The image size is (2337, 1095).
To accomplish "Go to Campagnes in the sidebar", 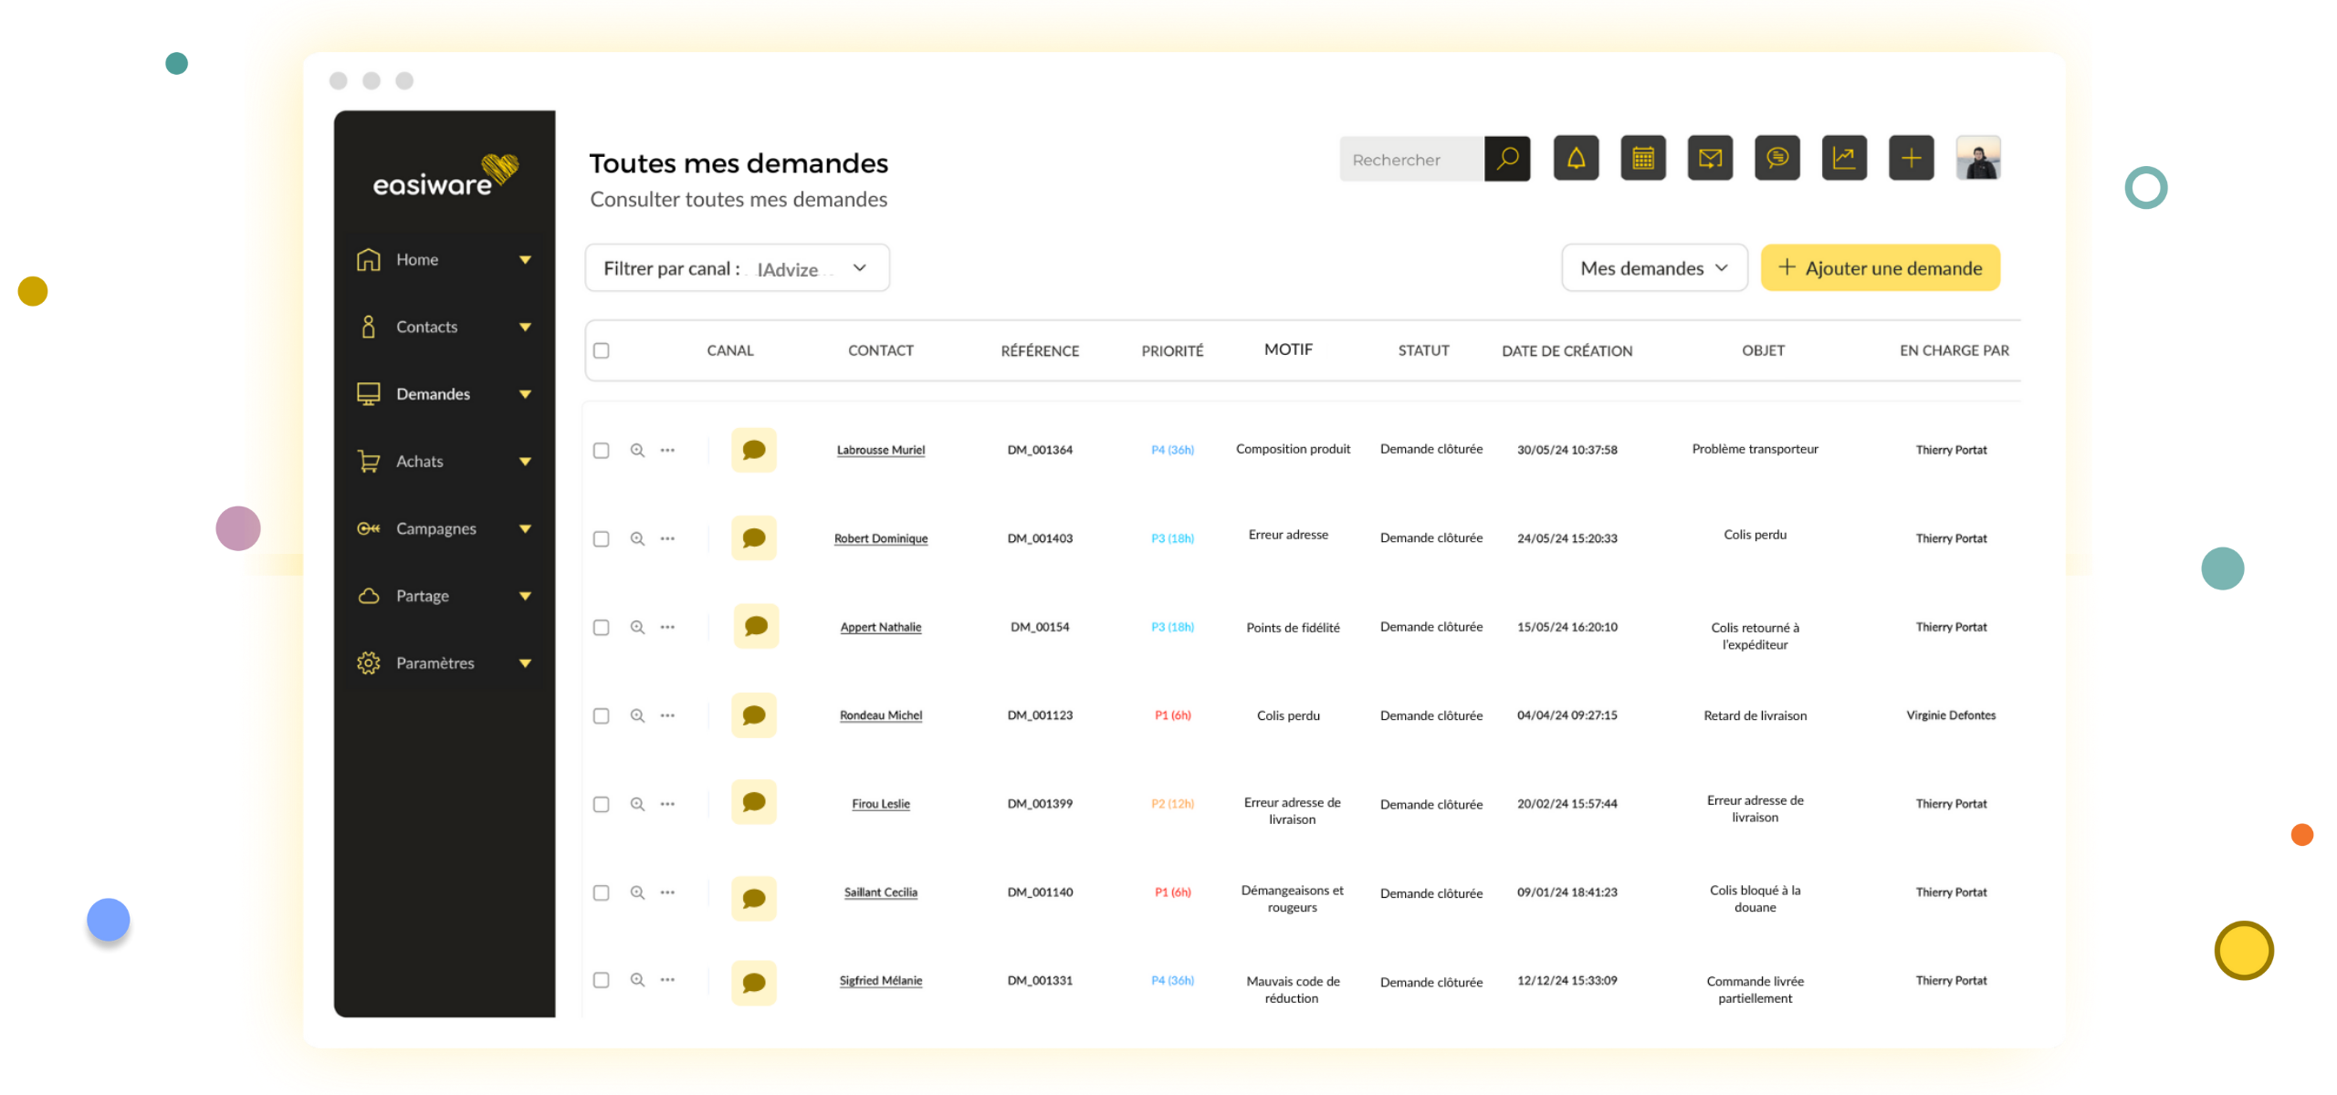I will coord(435,528).
